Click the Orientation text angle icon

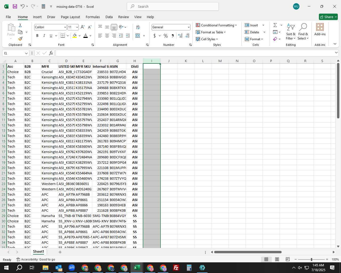tap(121, 27)
